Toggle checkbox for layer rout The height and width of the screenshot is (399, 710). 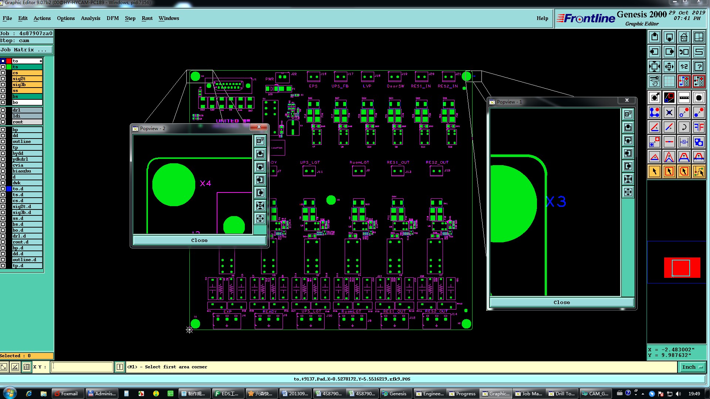point(3,122)
